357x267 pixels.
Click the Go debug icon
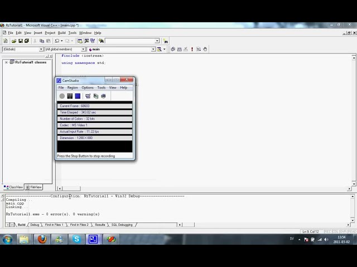tap(199, 49)
